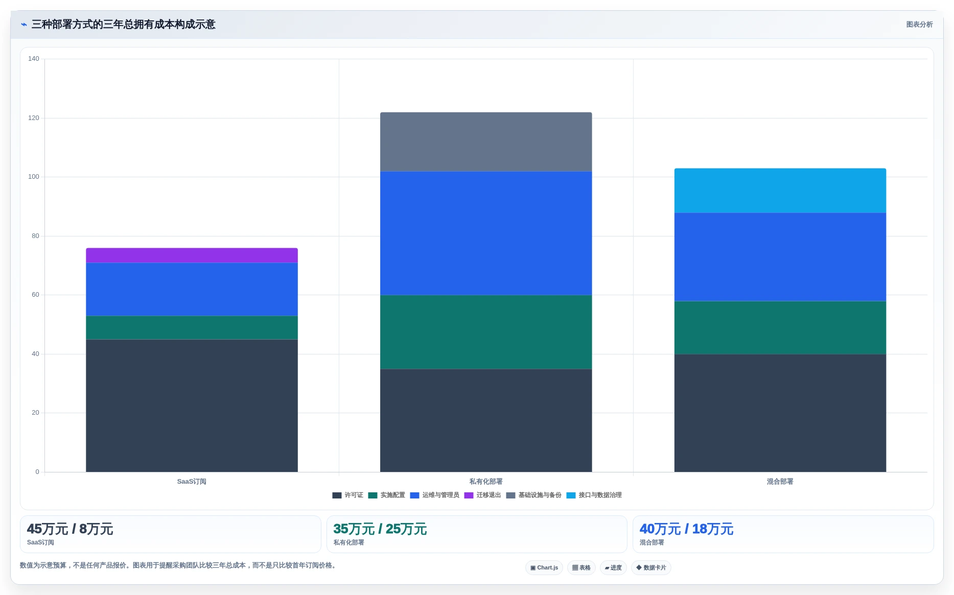The height and width of the screenshot is (595, 954).
Task: Click the 混合部署 green 实施配置 segment
Action: point(780,328)
